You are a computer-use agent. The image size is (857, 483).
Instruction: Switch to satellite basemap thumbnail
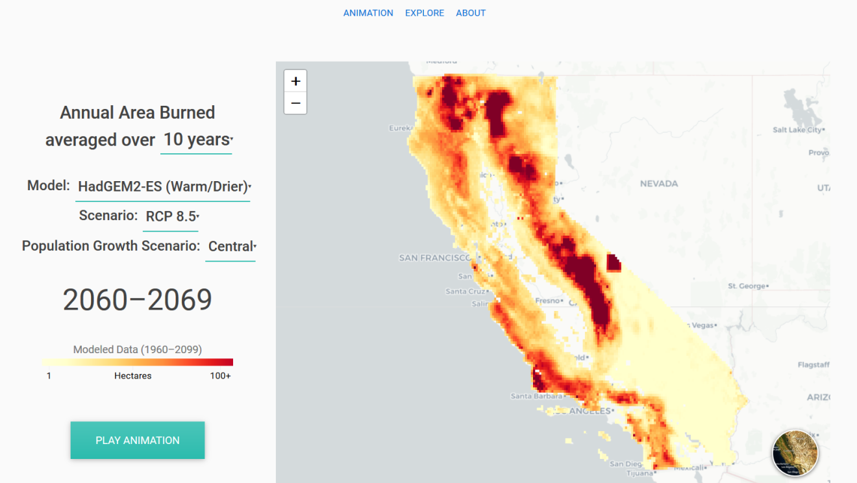tap(795, 452)
